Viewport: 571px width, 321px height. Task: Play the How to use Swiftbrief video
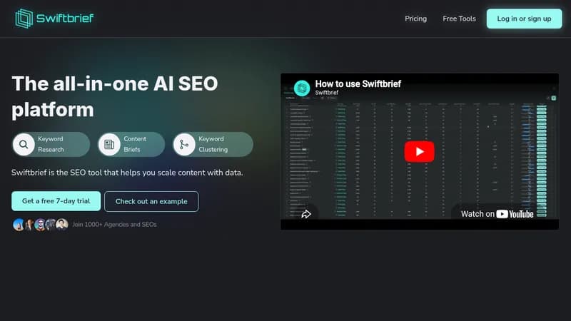(419, 151)
